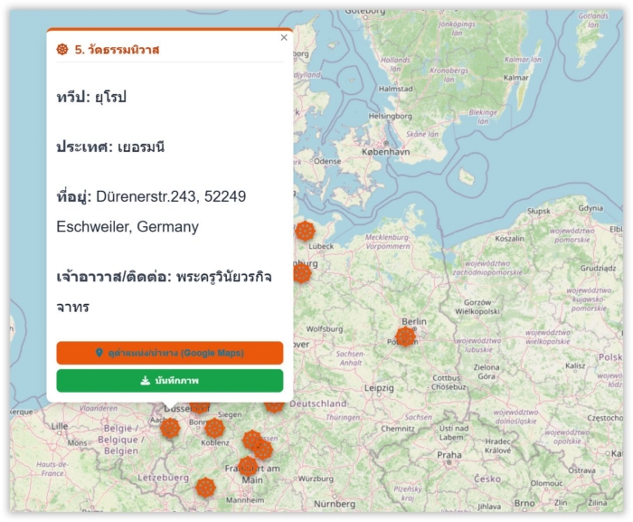Click the map pin icon in orange button
633x522 pixels.
click(x=99, y=353)
